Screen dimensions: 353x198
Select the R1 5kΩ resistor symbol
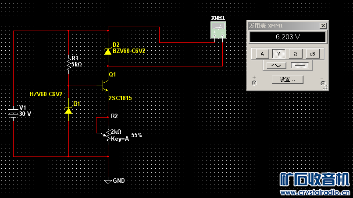coord(68,64)
